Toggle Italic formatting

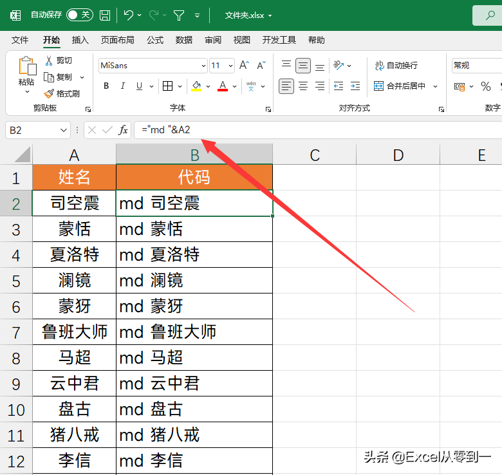pos(123,86)
